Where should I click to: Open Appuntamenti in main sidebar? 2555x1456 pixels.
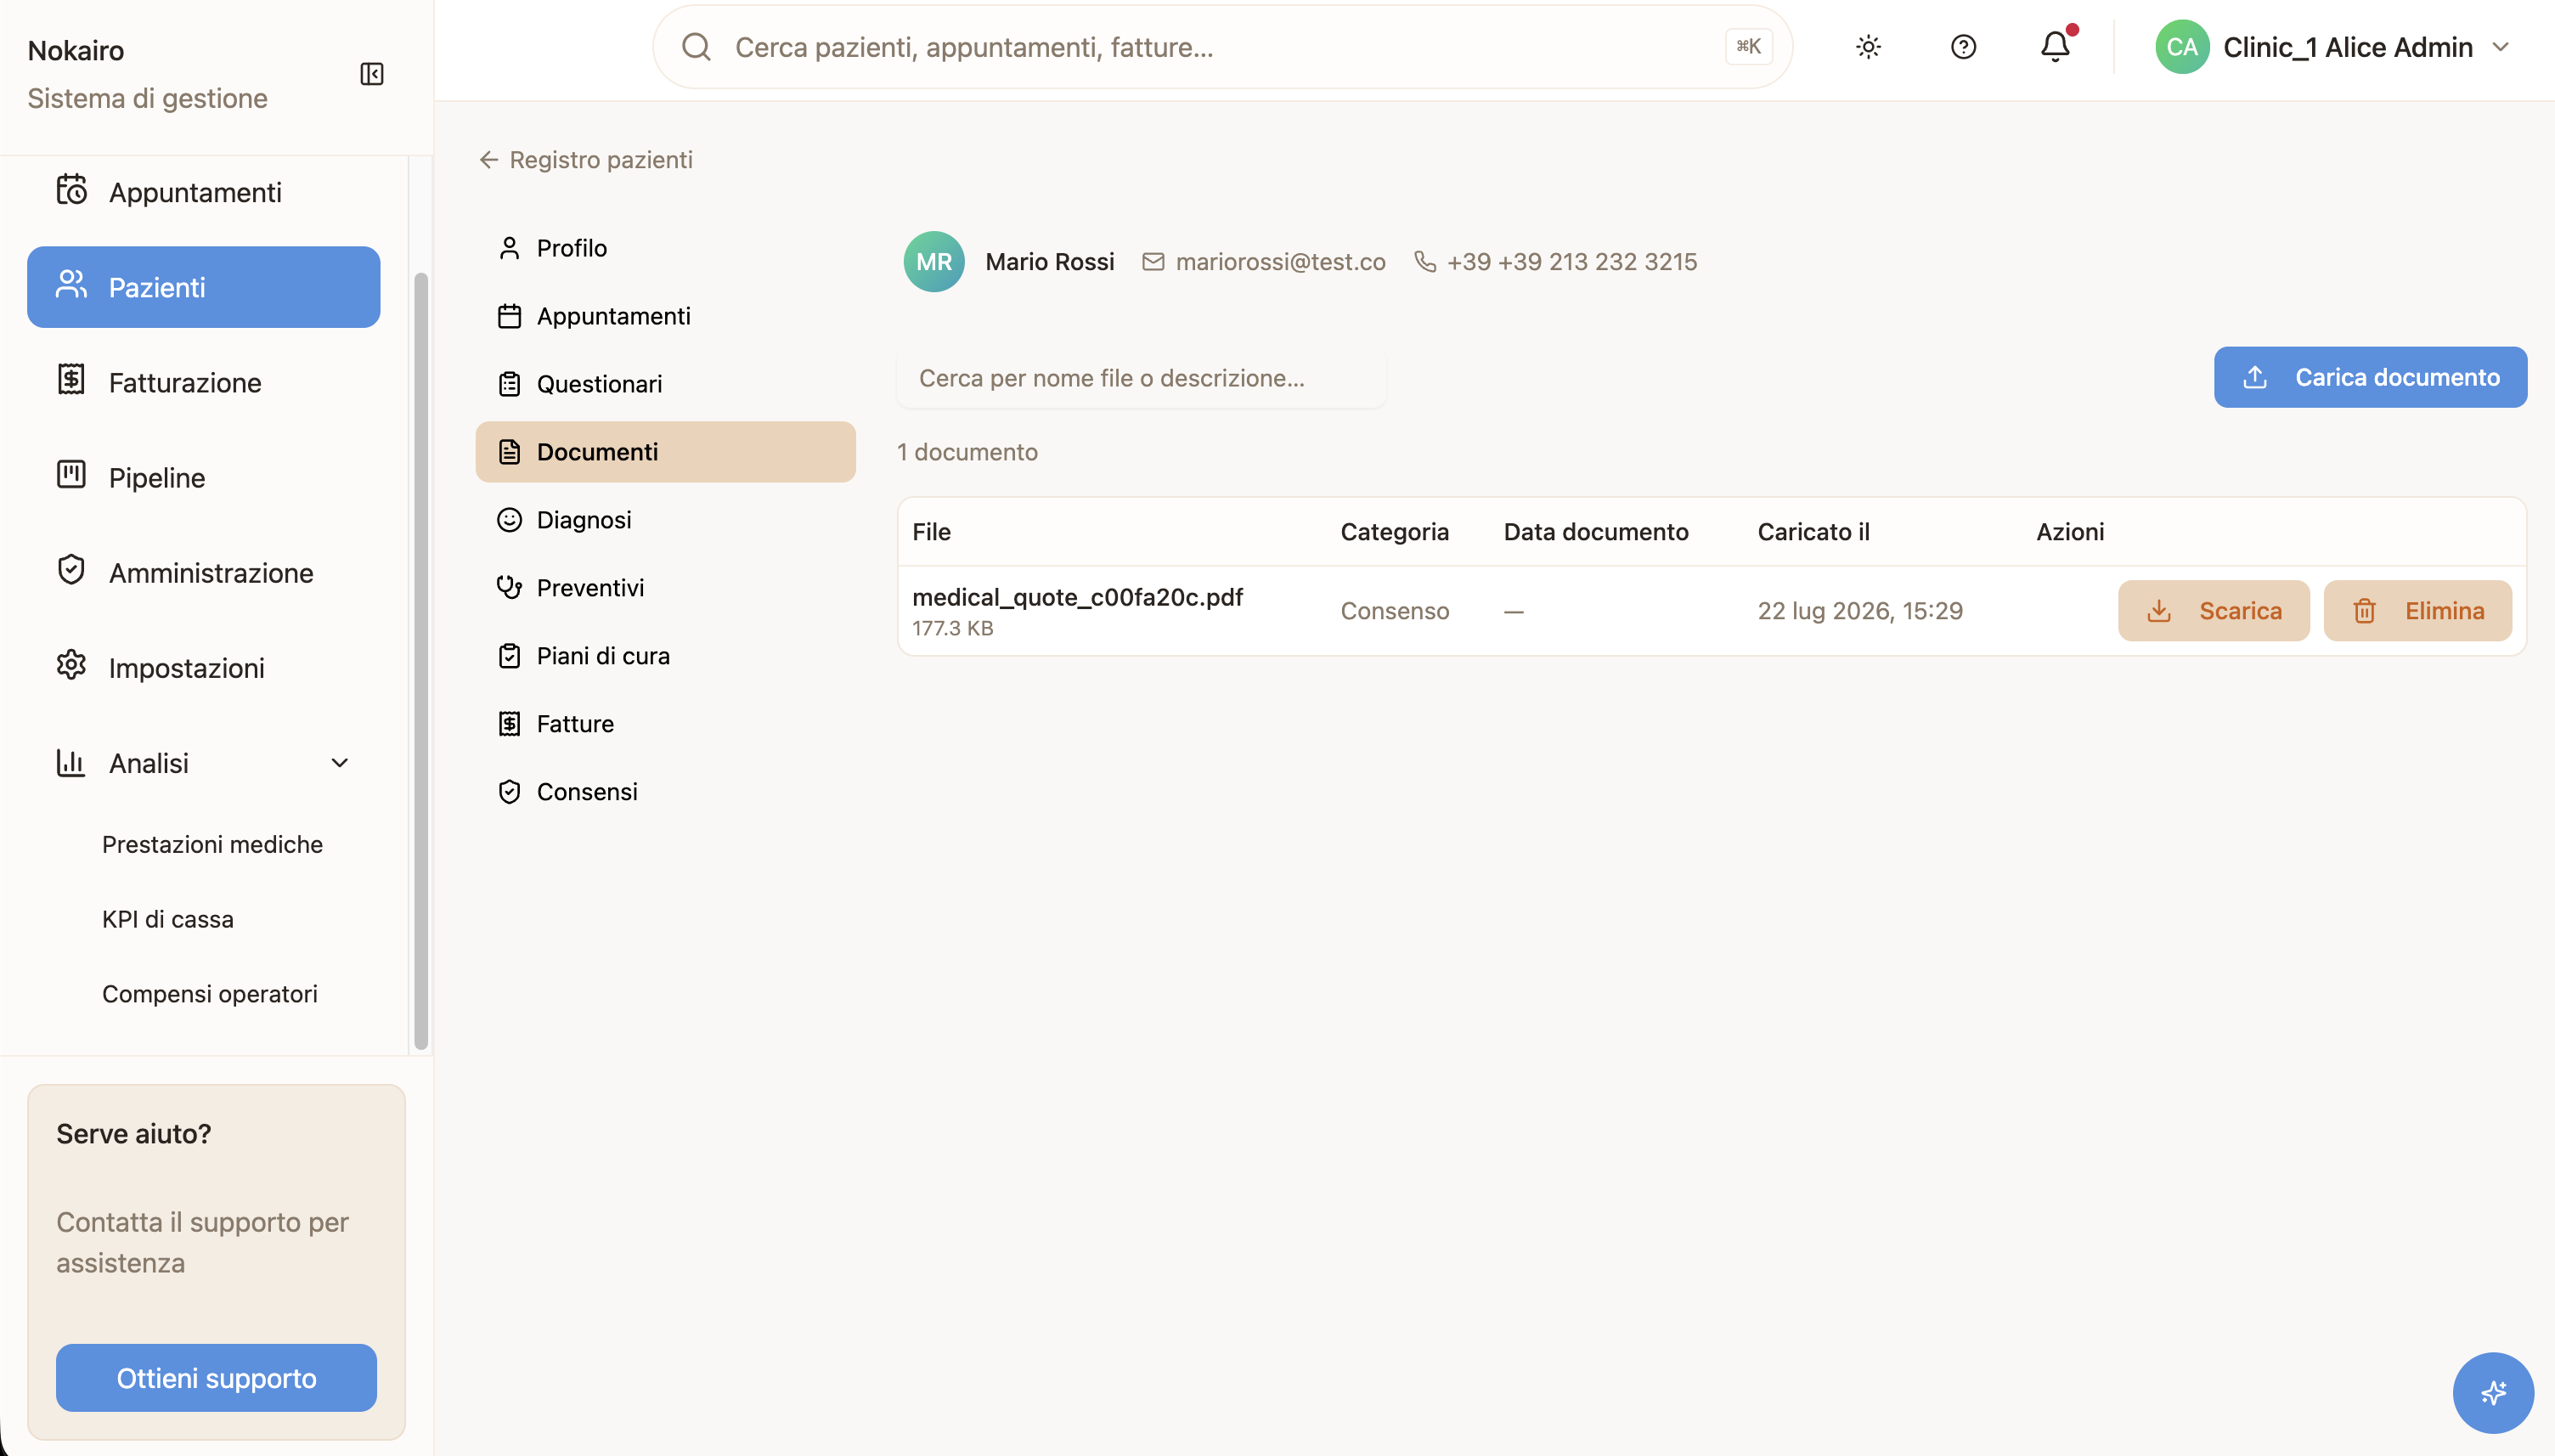204,192
